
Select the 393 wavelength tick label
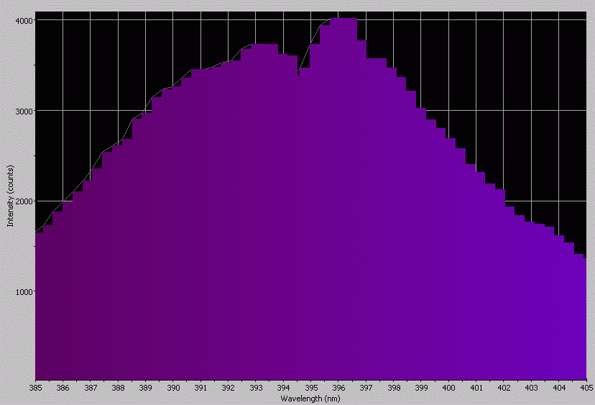pyautogui.click(x=256, y=388)
